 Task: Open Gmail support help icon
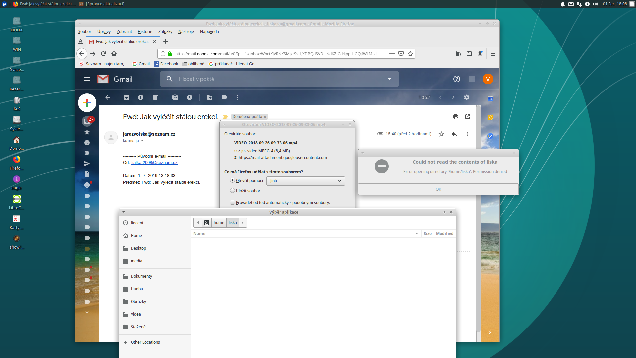coord(457,79)
